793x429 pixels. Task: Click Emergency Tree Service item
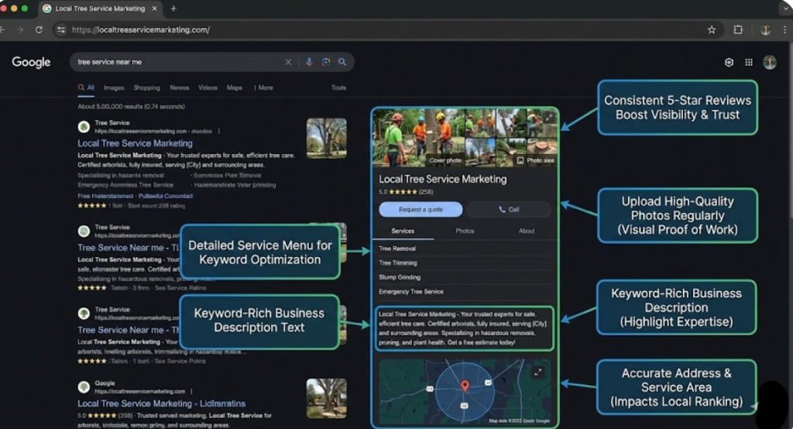[x=411, y=291]
